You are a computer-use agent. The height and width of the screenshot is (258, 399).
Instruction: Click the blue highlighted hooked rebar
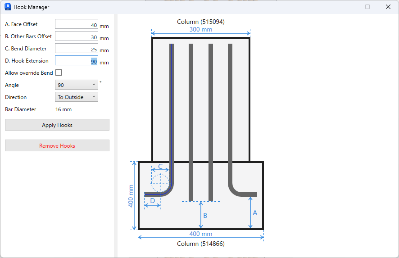[172, 114]
